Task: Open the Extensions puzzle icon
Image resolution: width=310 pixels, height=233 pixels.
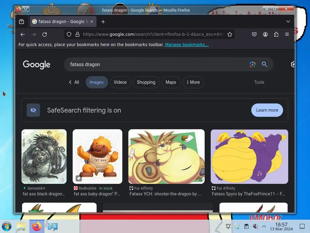Action: [276, 35]
